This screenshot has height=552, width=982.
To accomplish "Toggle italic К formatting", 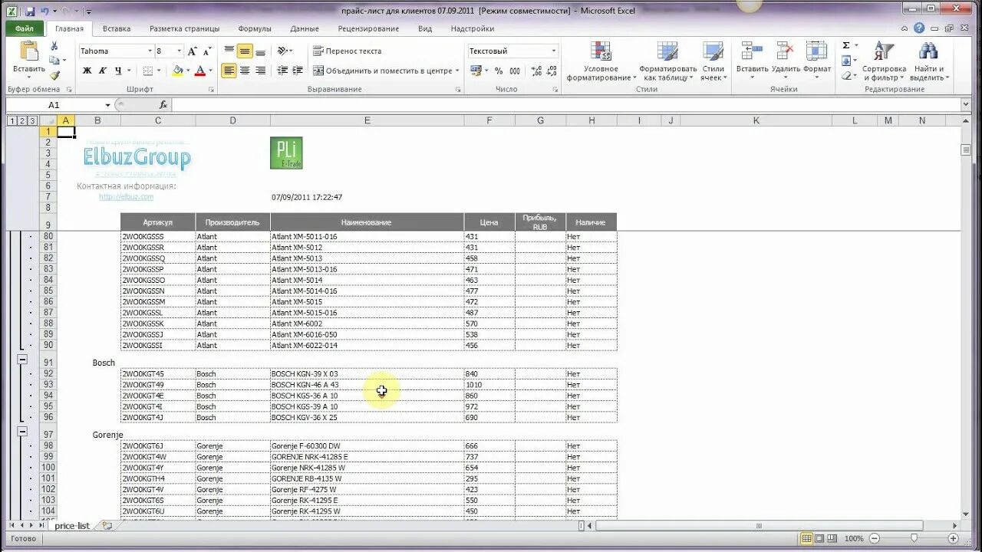I will click(102, 71).
